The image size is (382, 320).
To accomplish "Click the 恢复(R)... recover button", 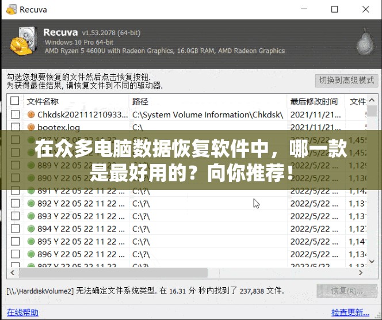I will point(347,291).
